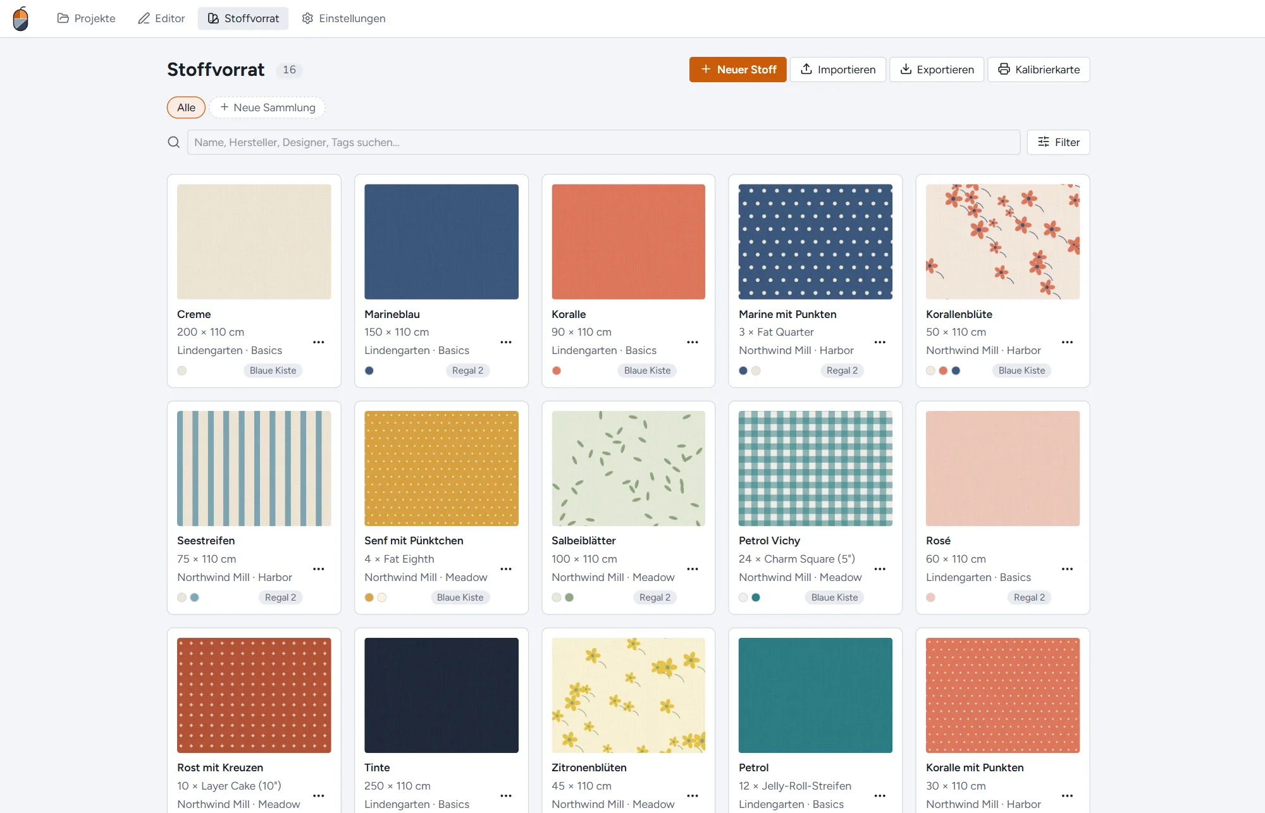Open the Korallenblüte flower thumbnail

(1003, 241)
